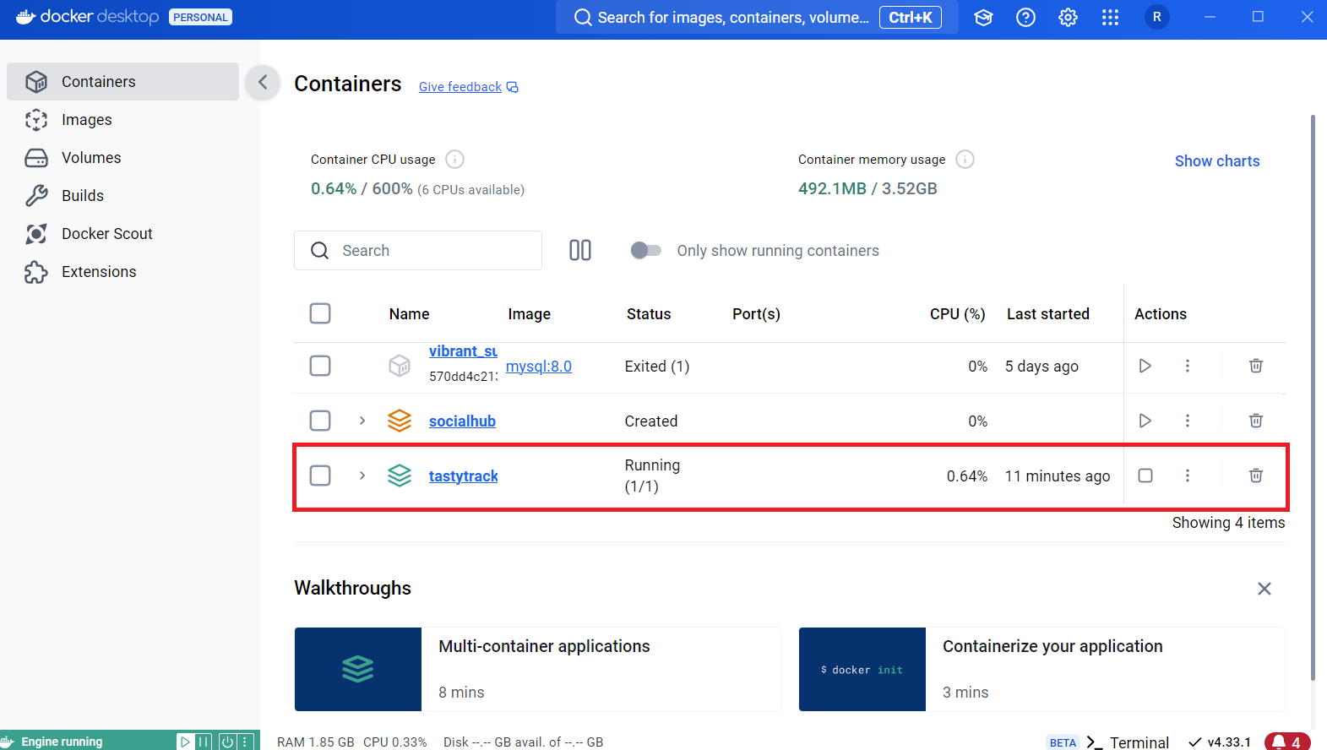Viewport: 1327px width, 750px height.
Task: Delete the tastytrack stack with trash icon
Action: click(x=1256, y=476)
